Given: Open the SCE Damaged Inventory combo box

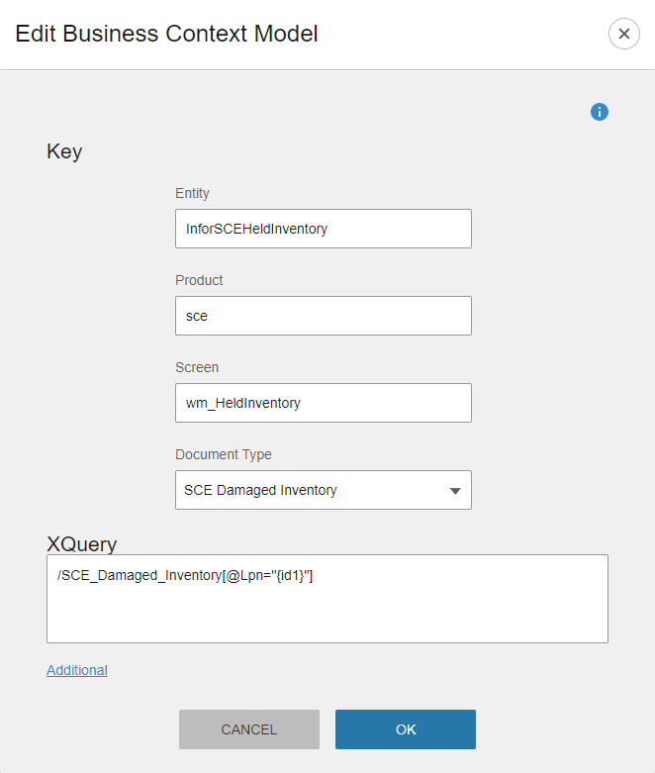Looking at the screenshot, I should [323, 490].
